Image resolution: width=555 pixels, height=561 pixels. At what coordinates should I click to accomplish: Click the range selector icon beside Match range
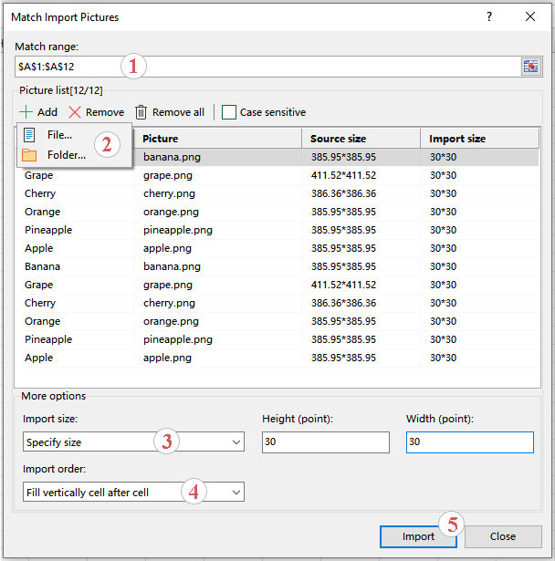coord(530,67)
